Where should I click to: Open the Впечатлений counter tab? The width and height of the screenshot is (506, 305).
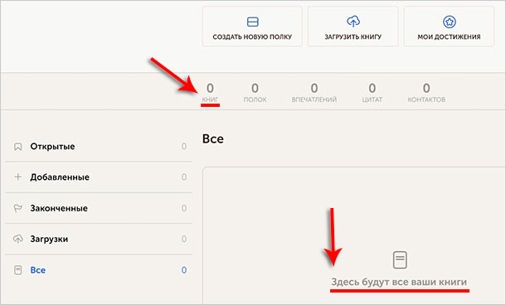tap(314, 92)
